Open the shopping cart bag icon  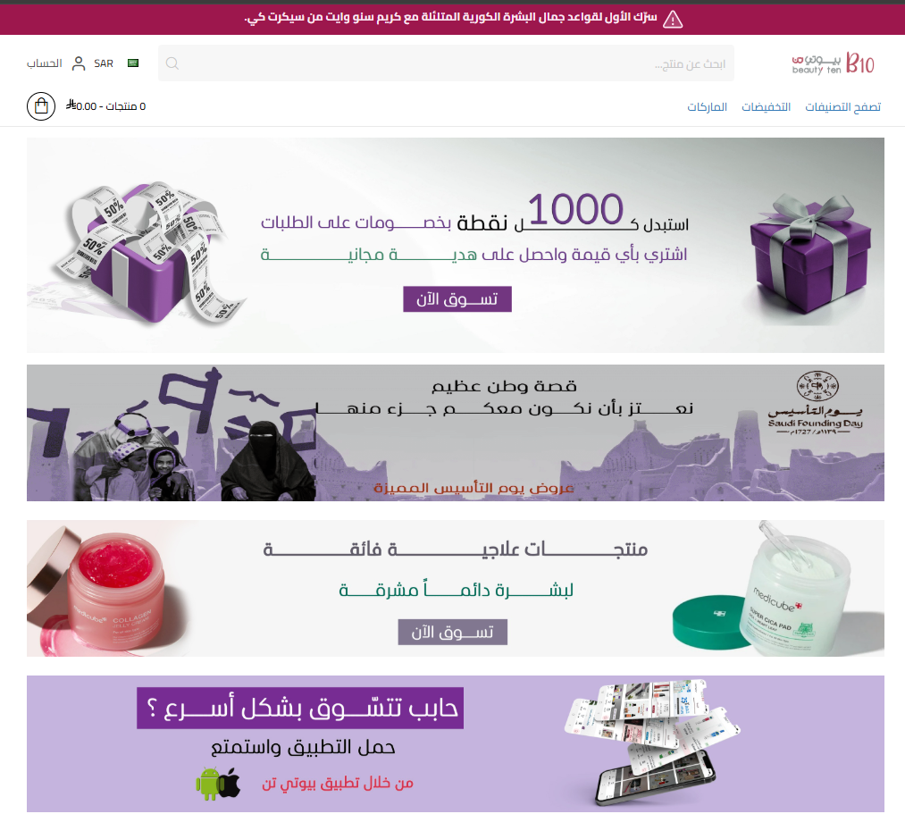click(x=41, y=106)
